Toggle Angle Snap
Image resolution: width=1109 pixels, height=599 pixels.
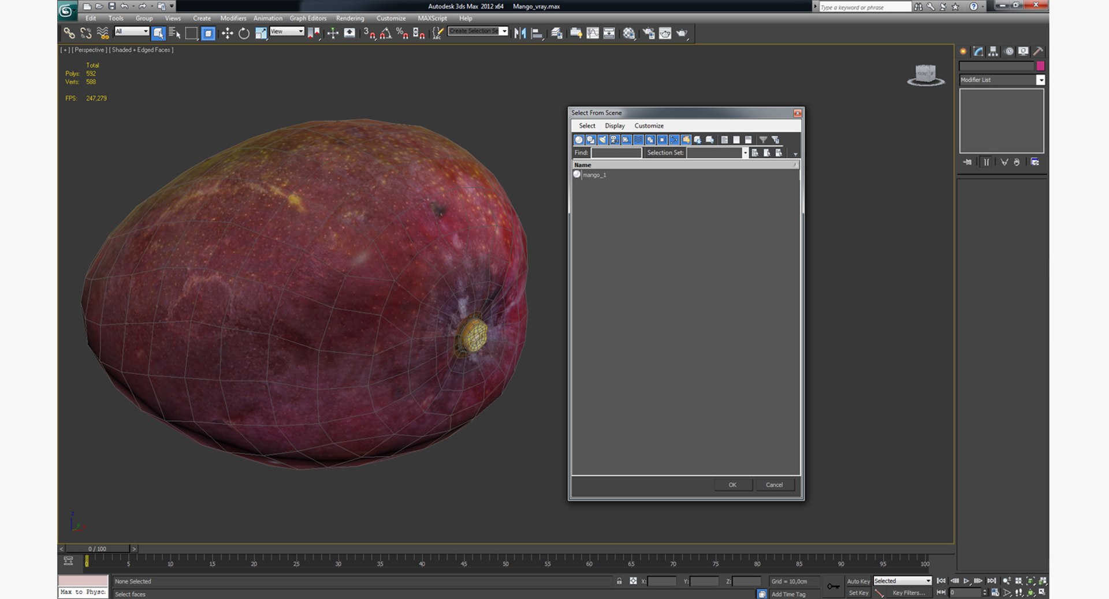point(386,33)
